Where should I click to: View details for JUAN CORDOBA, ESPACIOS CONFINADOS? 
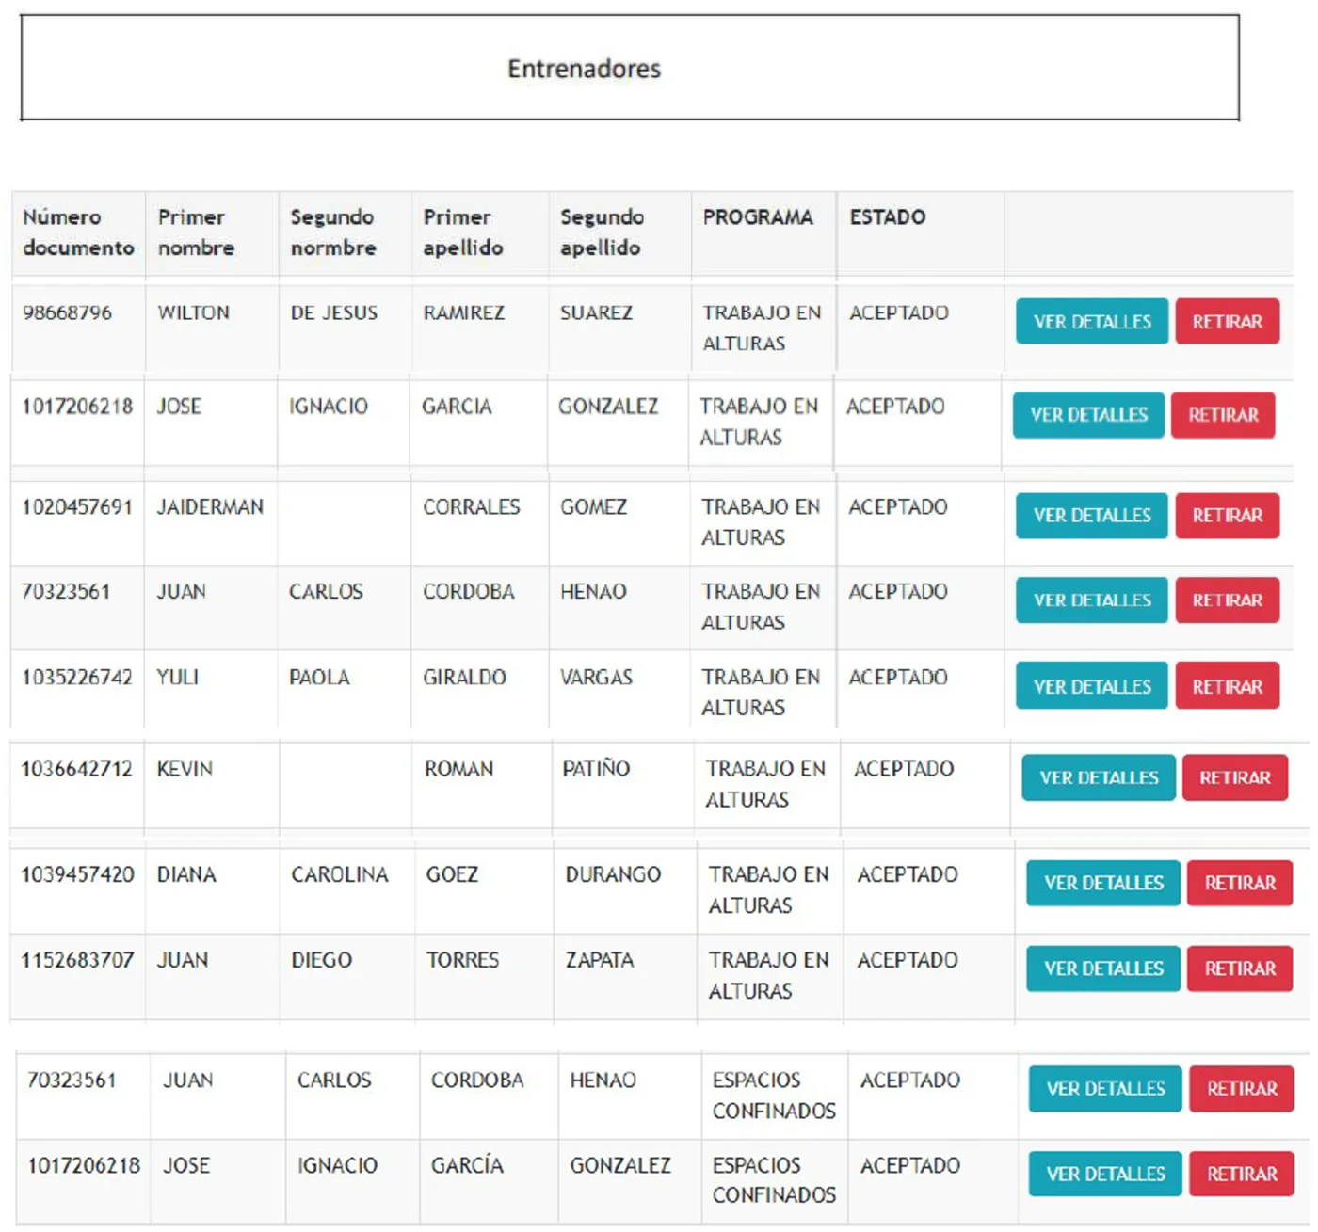1105,1089
